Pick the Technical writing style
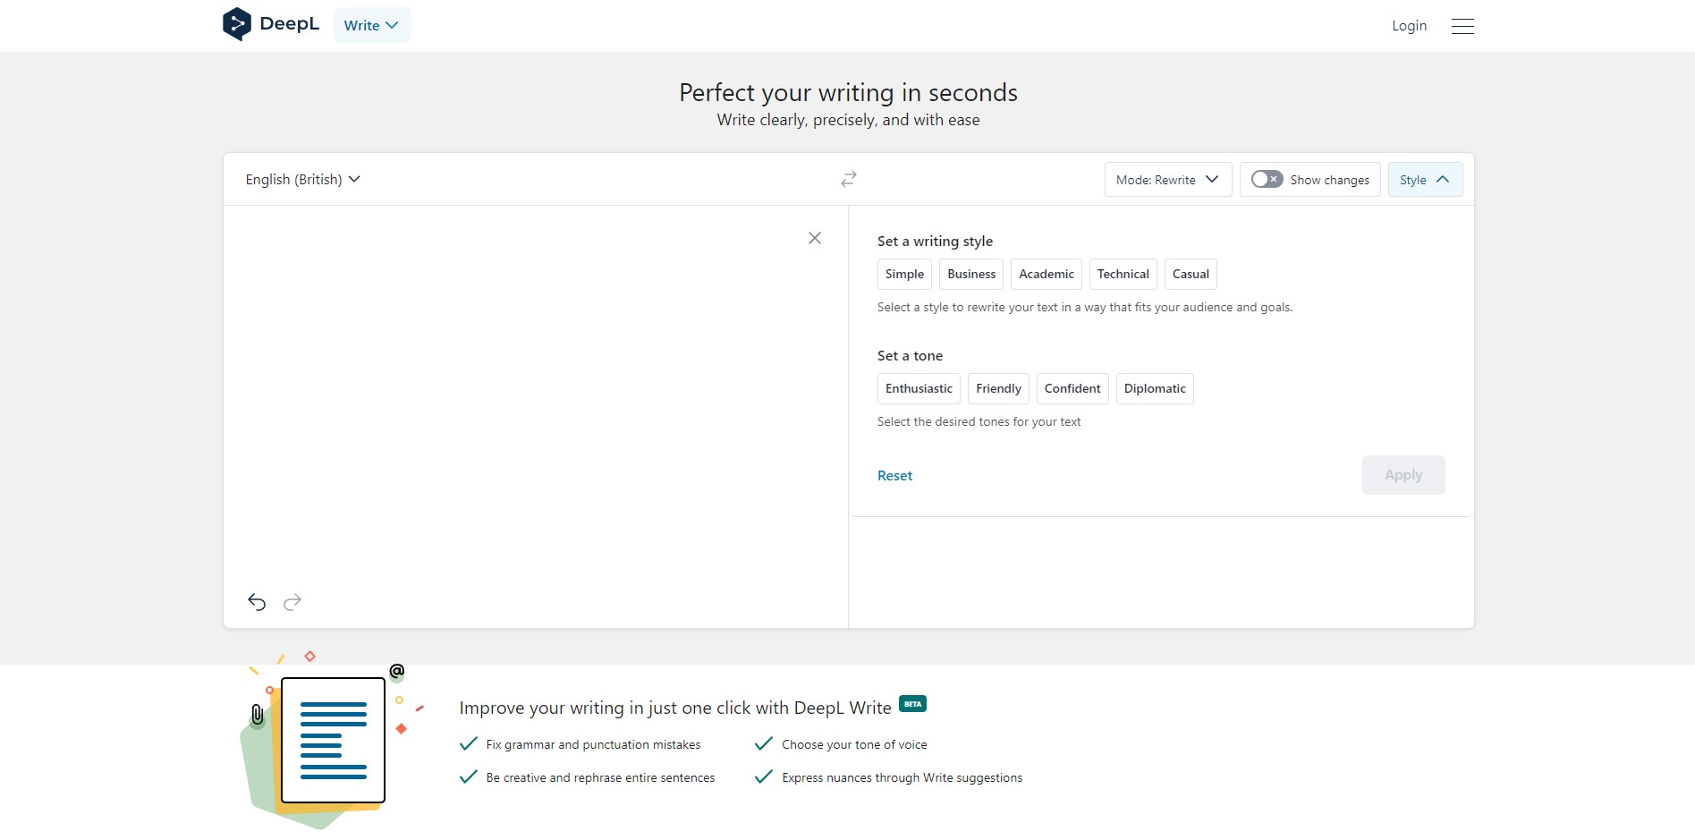 (x=1123, y=274)
